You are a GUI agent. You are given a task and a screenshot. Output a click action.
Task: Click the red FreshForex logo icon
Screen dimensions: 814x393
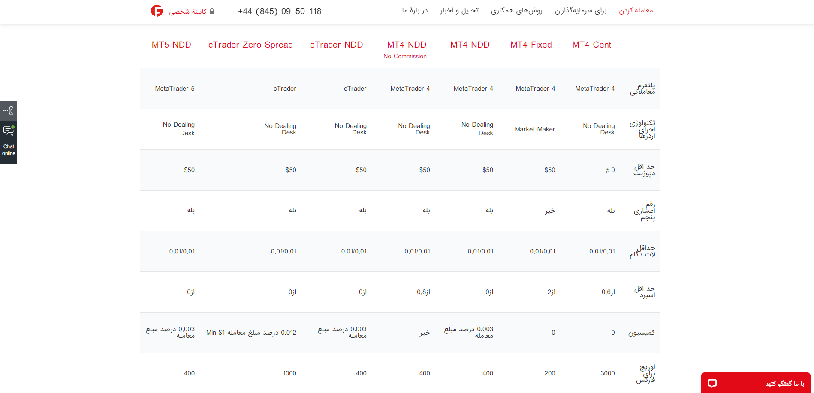coord(157,11)
